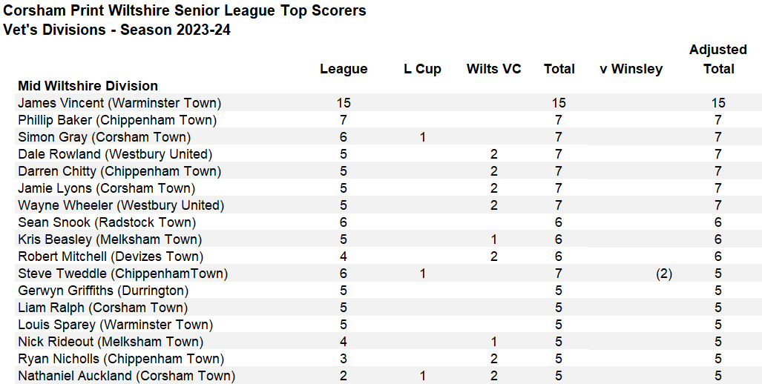Screen dimensions: 762x384
Task: Select Dale Rowland (Westbury United) name
Action: click(x=115, y=154)
